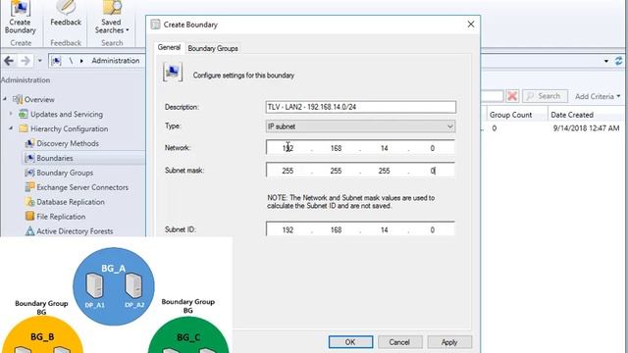Click the Network third octet 14
The width and height of the screenshot is (628, 353).
pyautogui.click(x=384, y=148)
